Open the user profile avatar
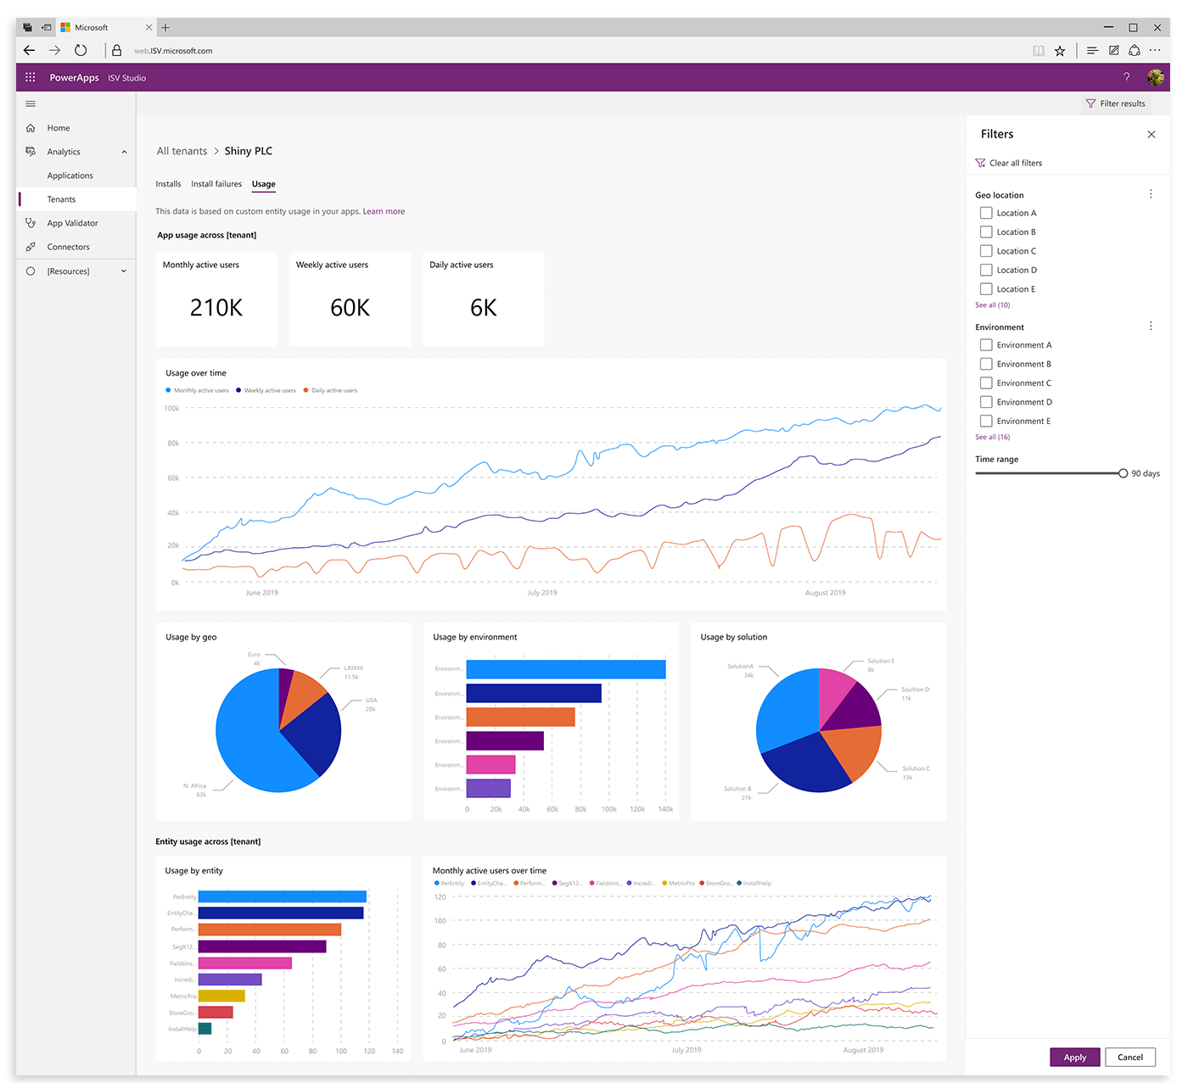 (1155, 77)
